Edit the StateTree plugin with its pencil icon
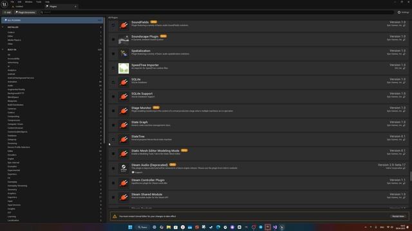Viewport: 412px width, 231px height. 404,140
